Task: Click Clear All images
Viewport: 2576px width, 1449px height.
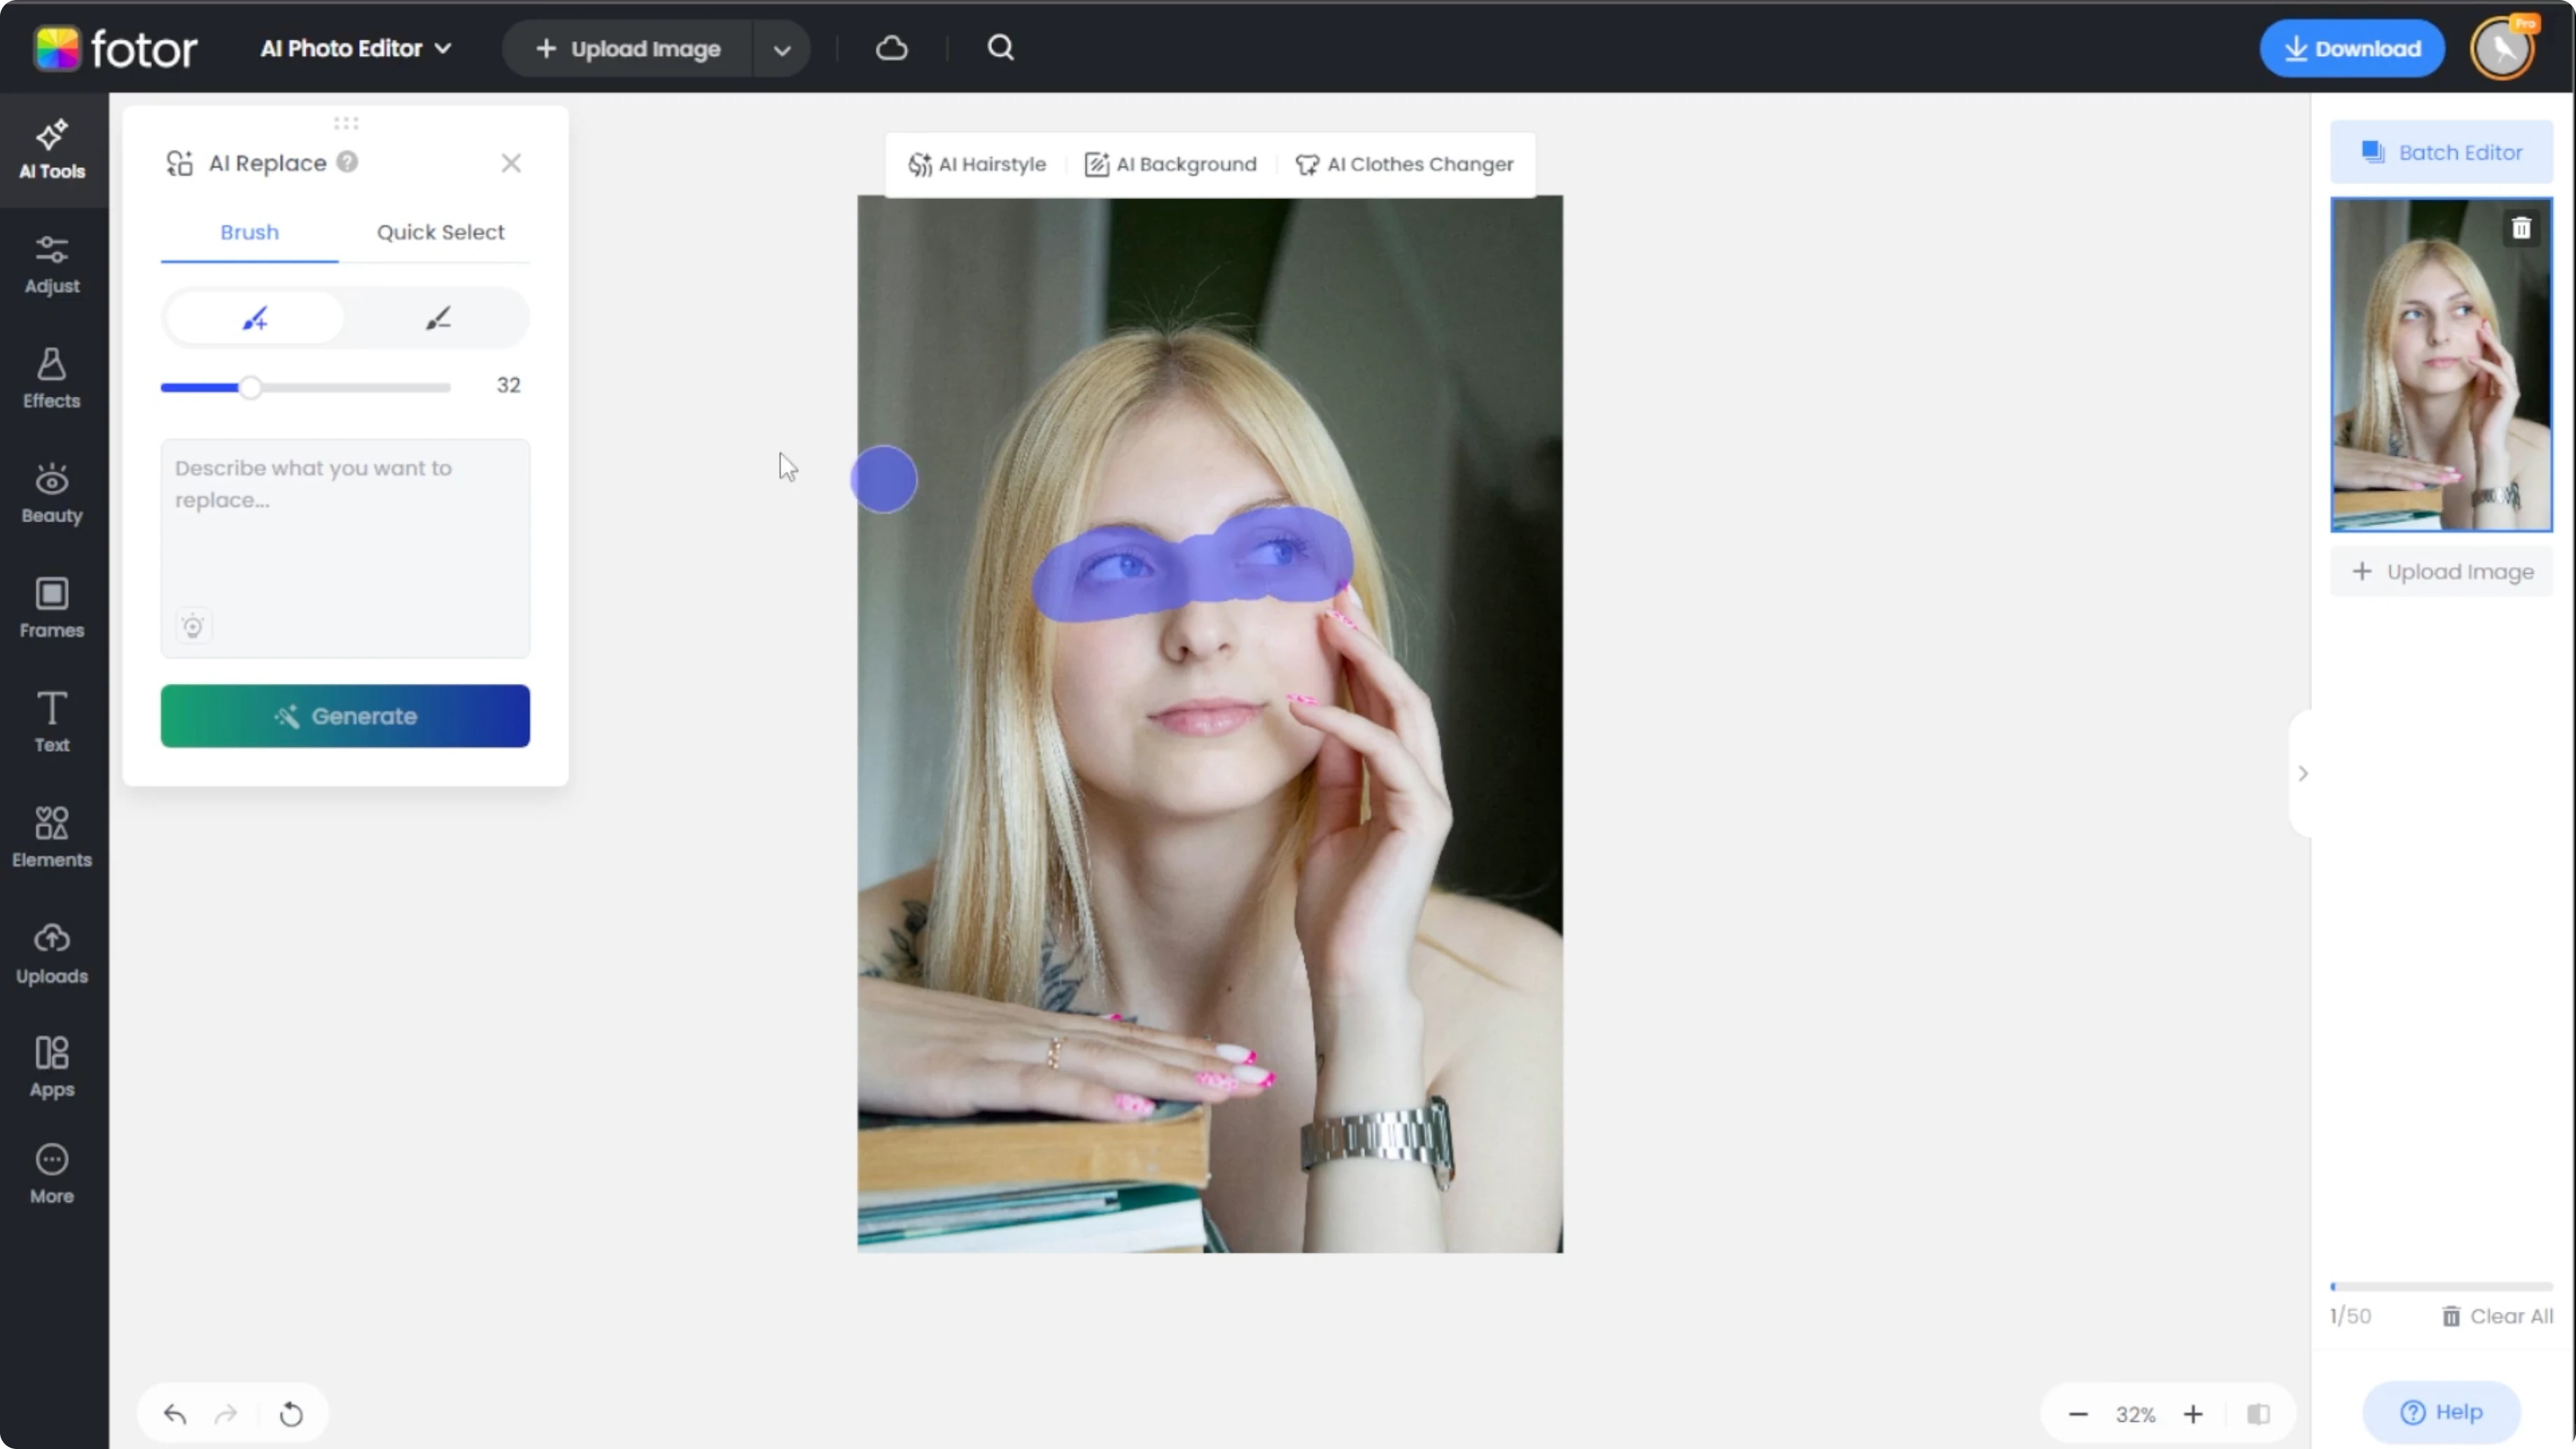Action: (2497, 1316)
